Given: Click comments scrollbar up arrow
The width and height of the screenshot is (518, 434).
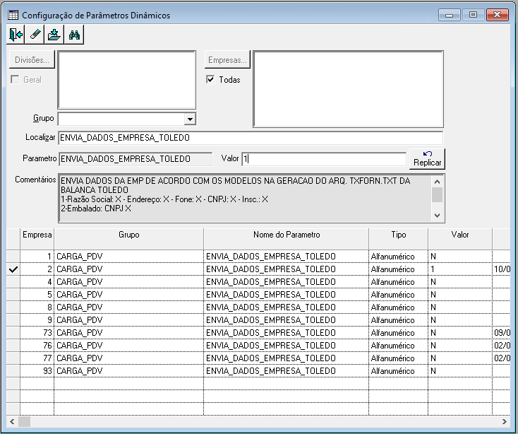Looking at the screenshot, I should pos(437,182).
